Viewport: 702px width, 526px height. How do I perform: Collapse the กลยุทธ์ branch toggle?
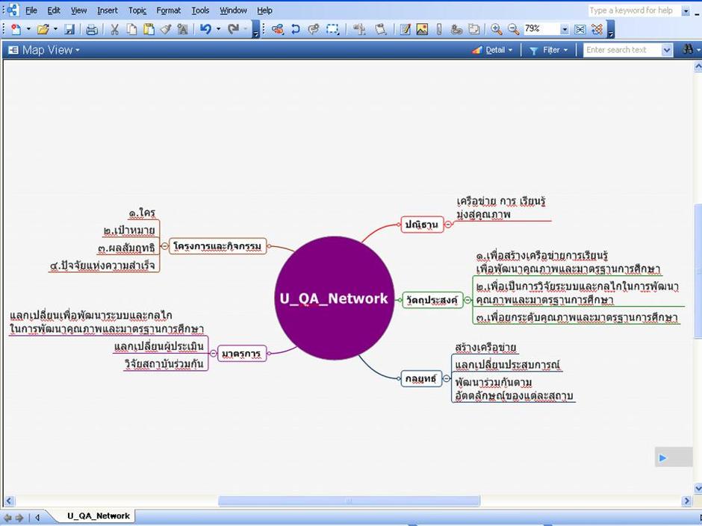click(x=447, y=378)
